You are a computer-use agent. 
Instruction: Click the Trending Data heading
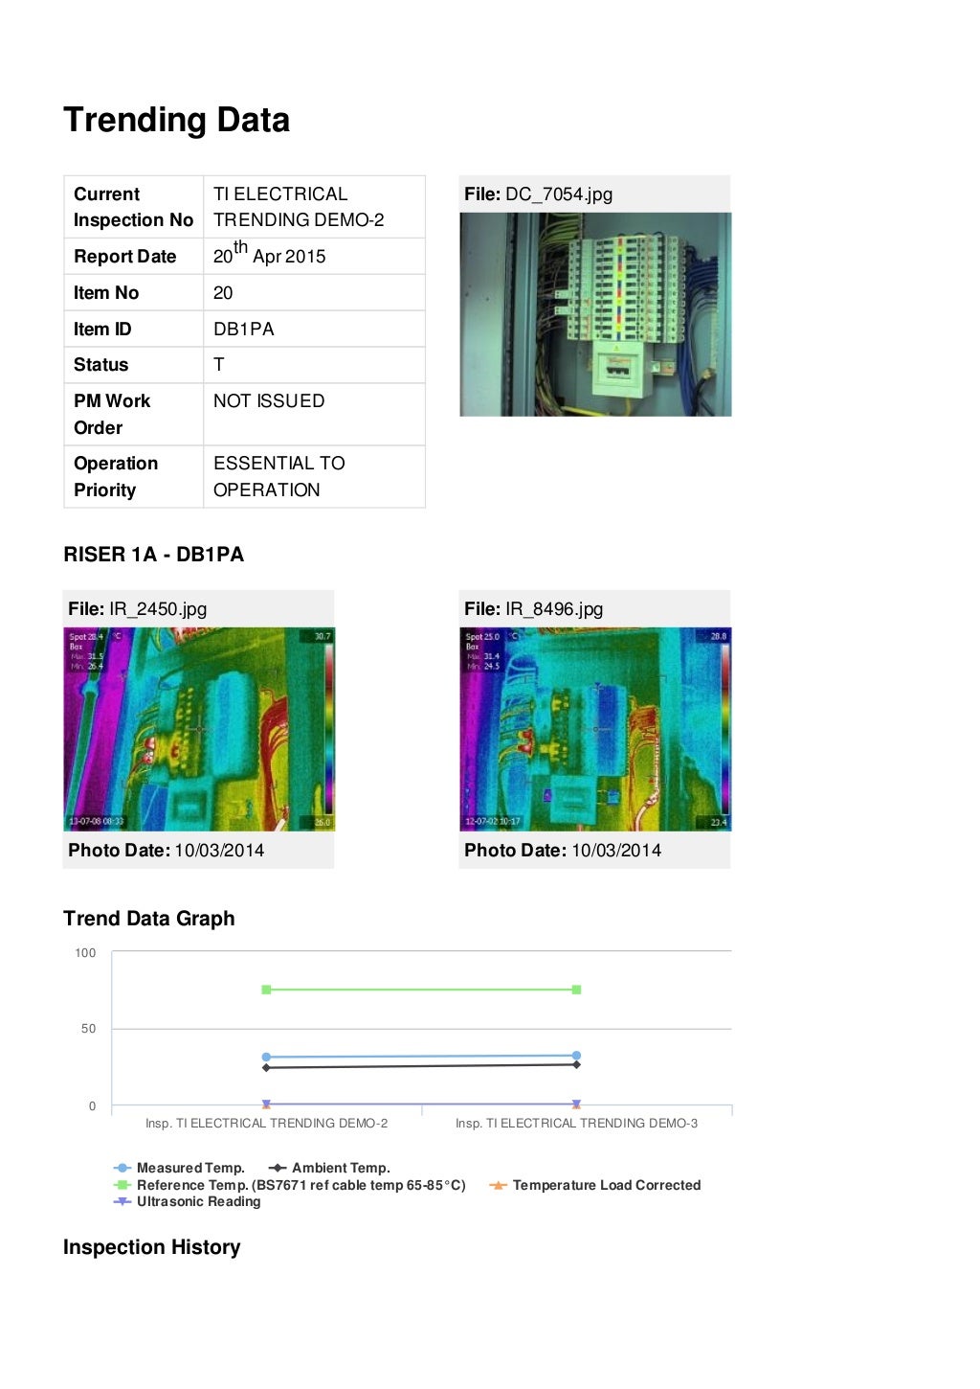point(176,120)
